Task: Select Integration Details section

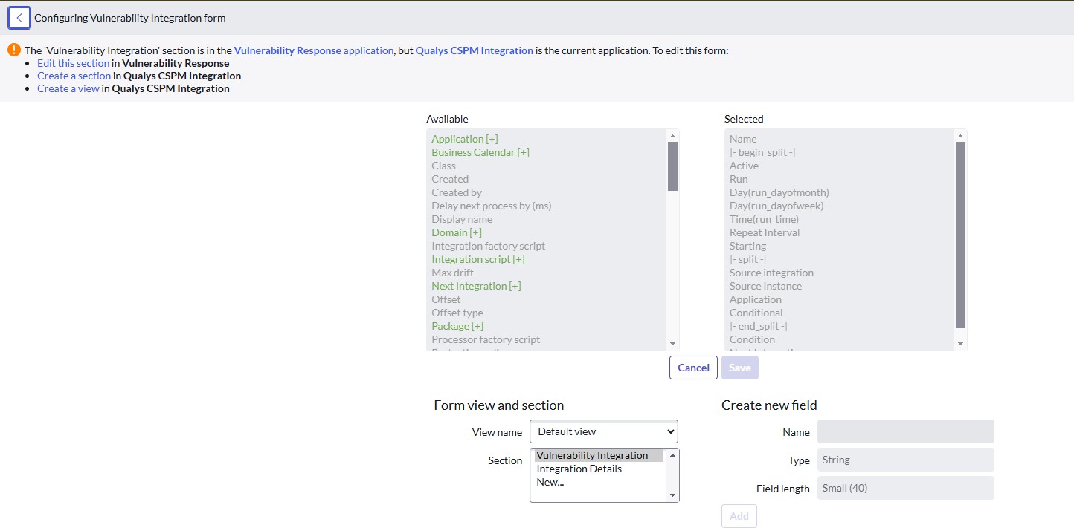Action: [x=579, y=469]
